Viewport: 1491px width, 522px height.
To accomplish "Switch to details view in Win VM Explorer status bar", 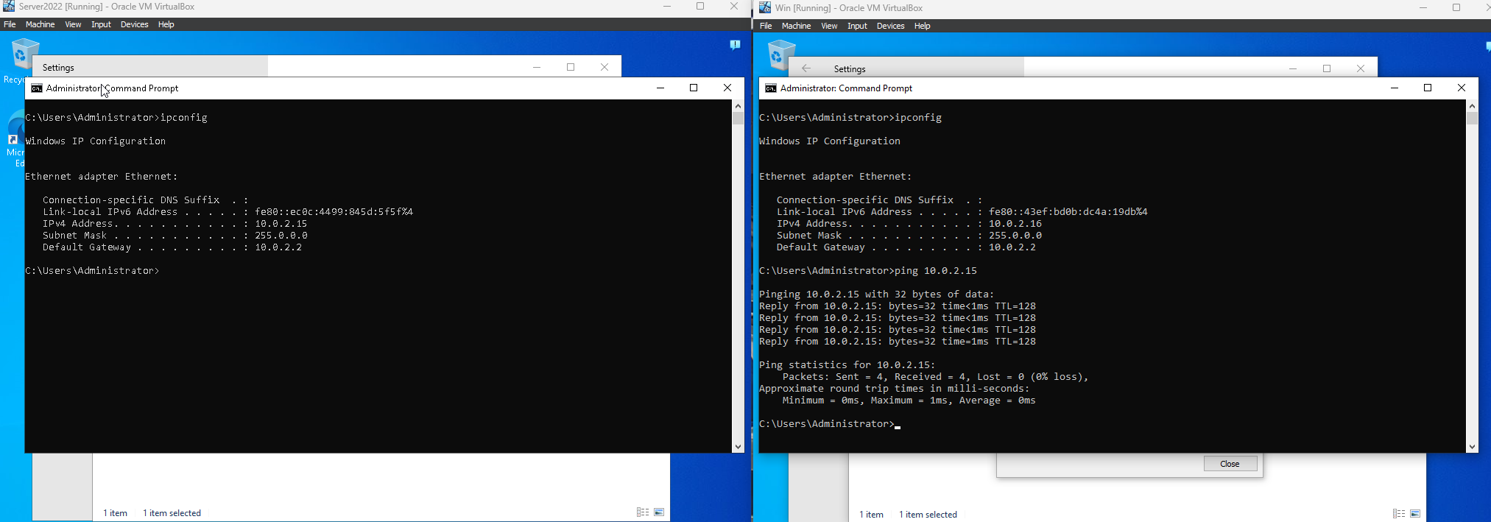I will [x=1399, y=514].
